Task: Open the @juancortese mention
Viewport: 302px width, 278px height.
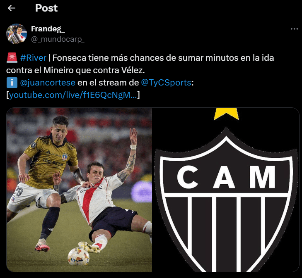Action: (48, 83)
